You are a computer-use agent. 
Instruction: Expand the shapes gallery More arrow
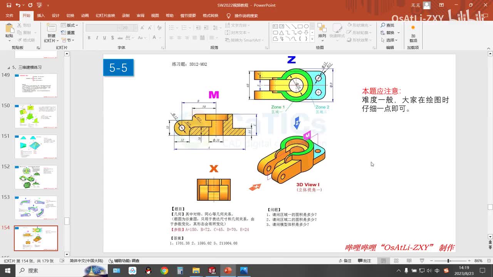312,39
